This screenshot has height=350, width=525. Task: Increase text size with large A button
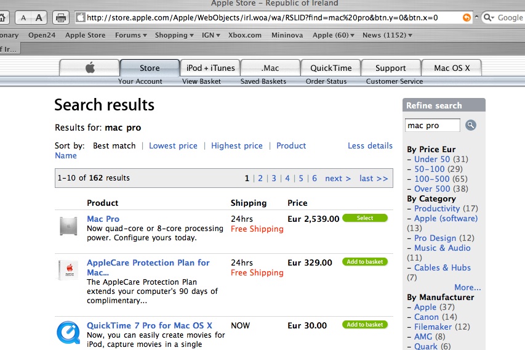[x=39, y=17]
